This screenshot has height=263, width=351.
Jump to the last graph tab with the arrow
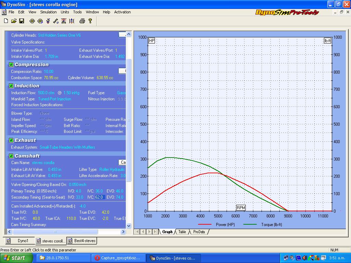point(155,232)
